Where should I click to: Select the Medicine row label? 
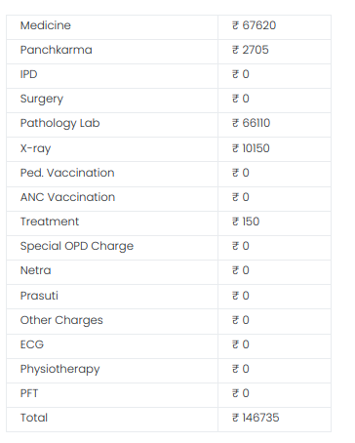(x=46, y=25)
